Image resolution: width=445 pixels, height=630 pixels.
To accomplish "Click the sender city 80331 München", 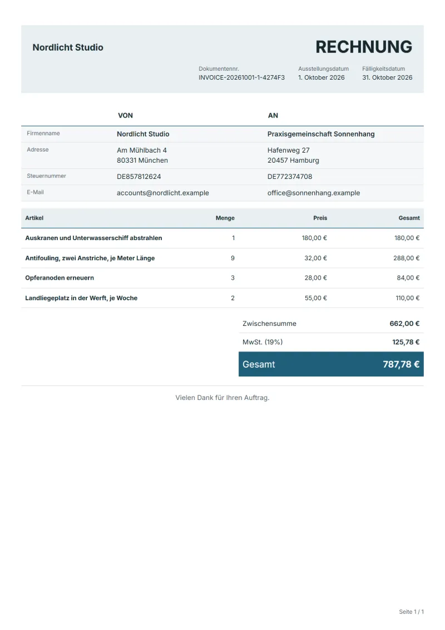I will point(142,160).
